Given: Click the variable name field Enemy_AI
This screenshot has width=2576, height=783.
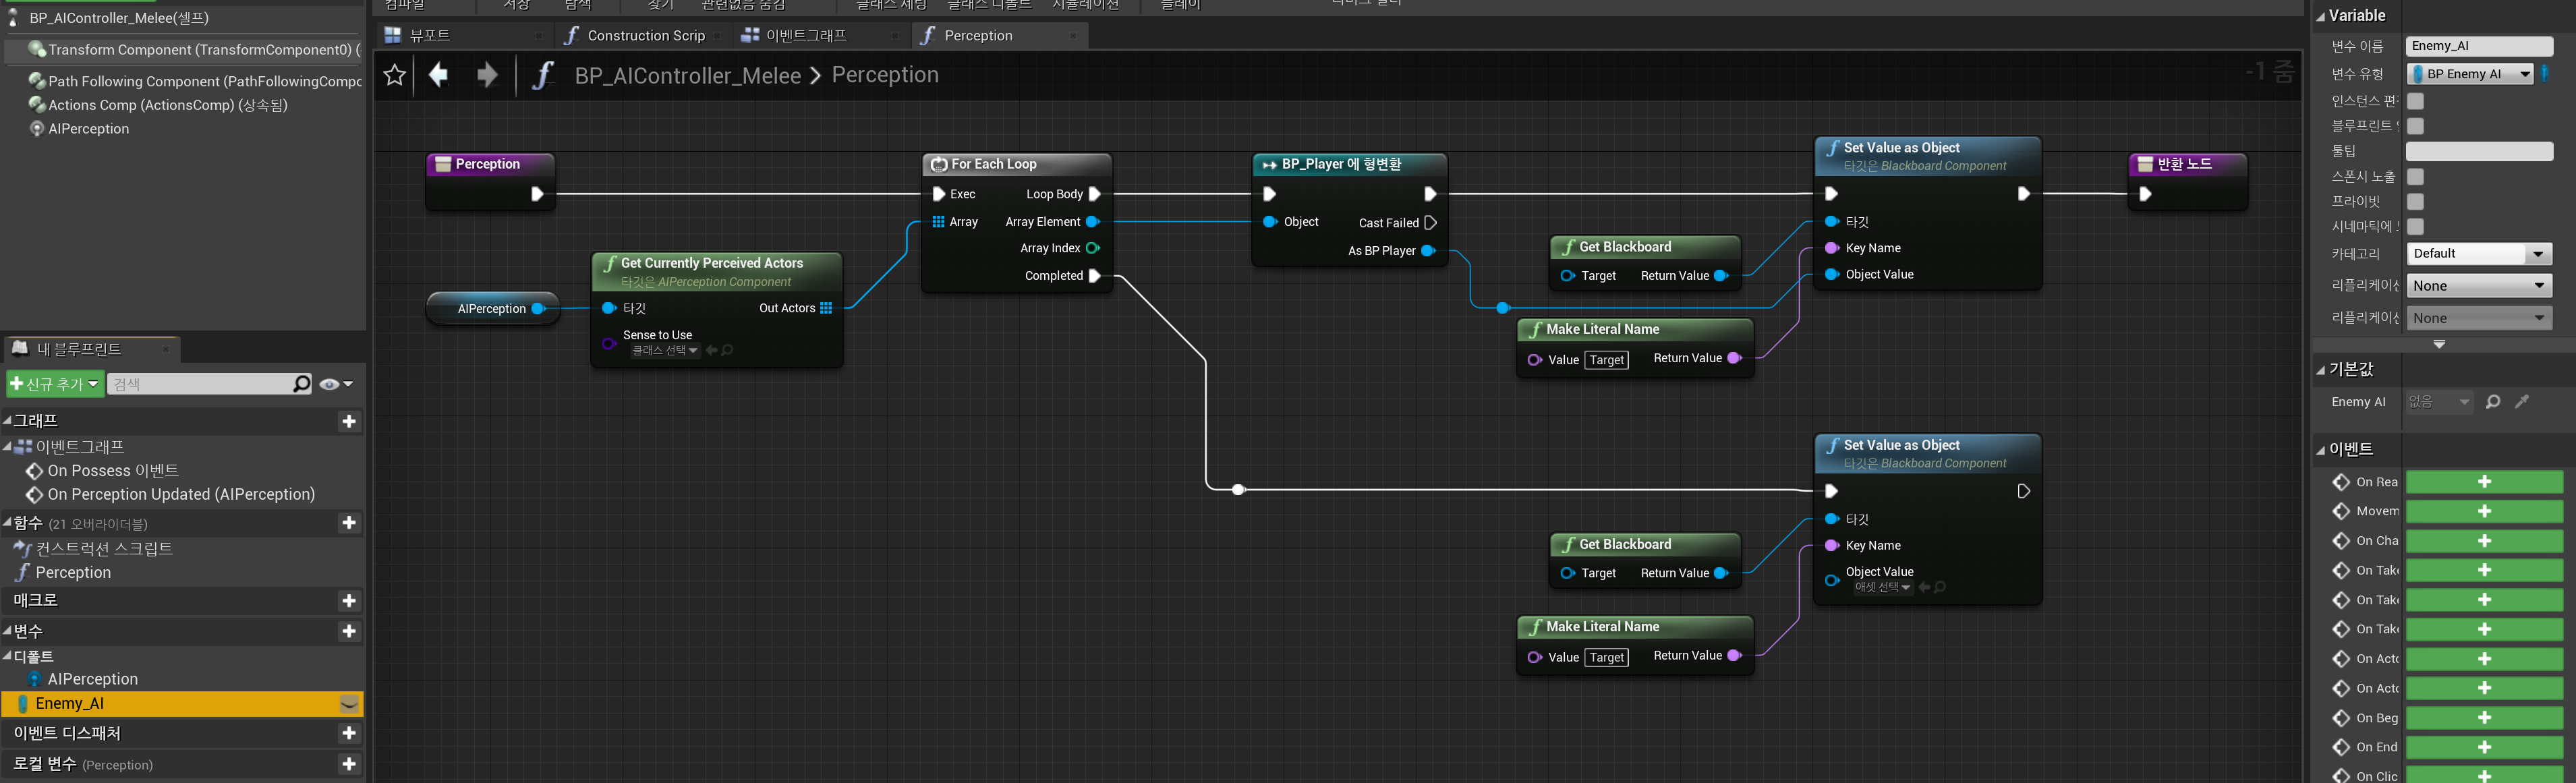Looking at the screenshot, I should 2478,46.
